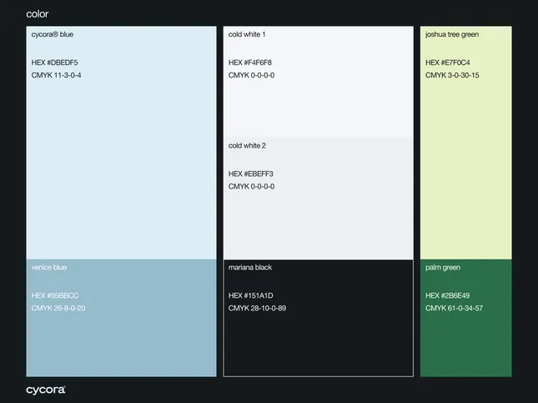Click HEX #2B6E49 text
Viewport: 538px width, 403px height.
pyautogui.click(x=447, y=295)
